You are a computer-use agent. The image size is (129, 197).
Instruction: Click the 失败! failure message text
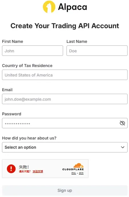point(24,167)
